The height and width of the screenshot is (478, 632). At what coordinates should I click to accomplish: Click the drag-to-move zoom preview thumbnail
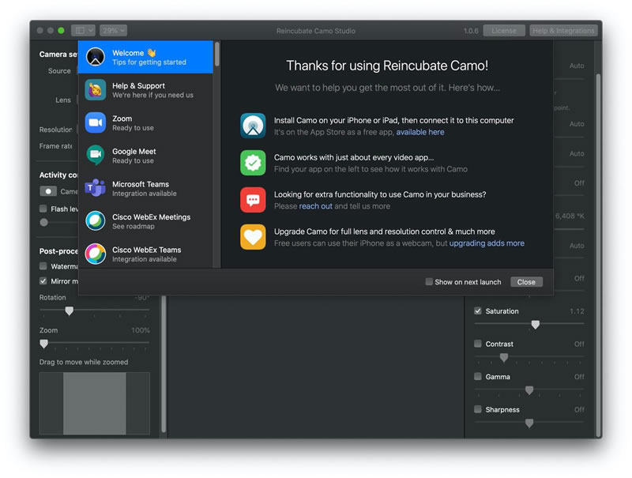[x=95, y=403]
